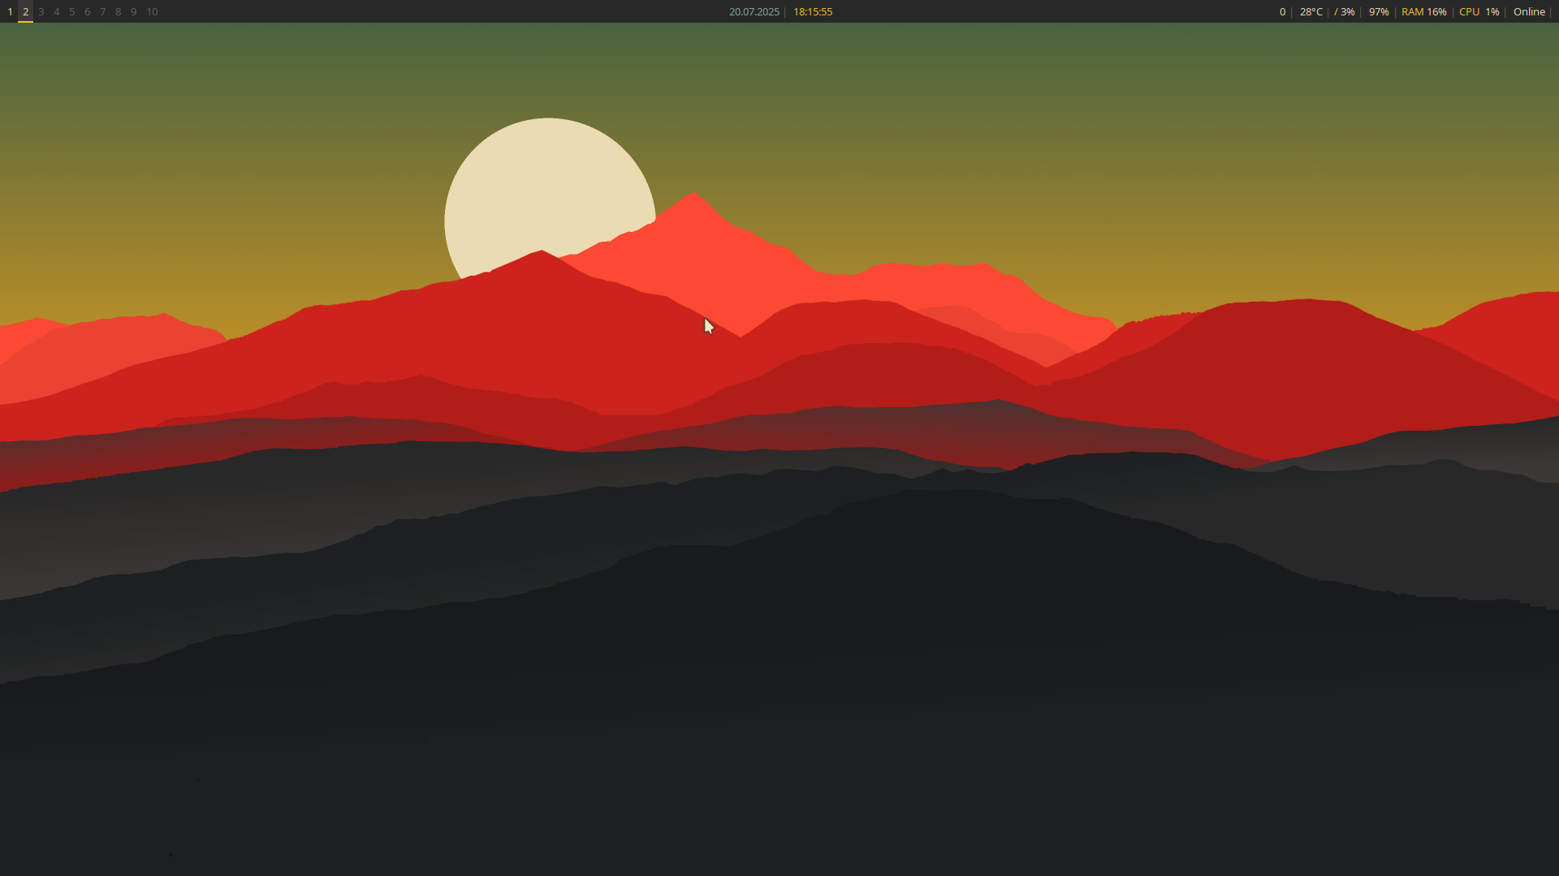Switch to workspace 9
This screenshot has width=1559, height=876.
click(133, 11)
